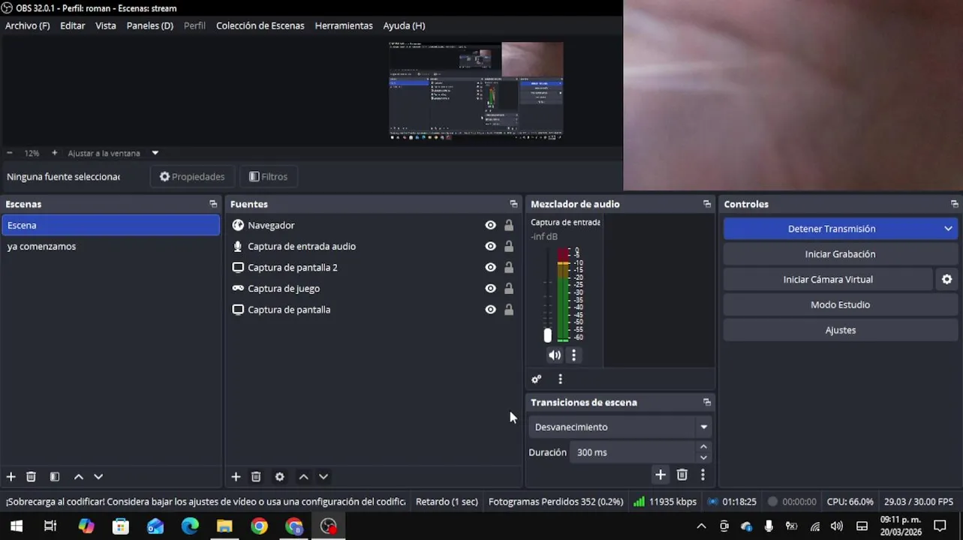The height and width of the screenshot is (540, 963).
Task: Show hidden icons in the system tray
Action: (701, 526)
